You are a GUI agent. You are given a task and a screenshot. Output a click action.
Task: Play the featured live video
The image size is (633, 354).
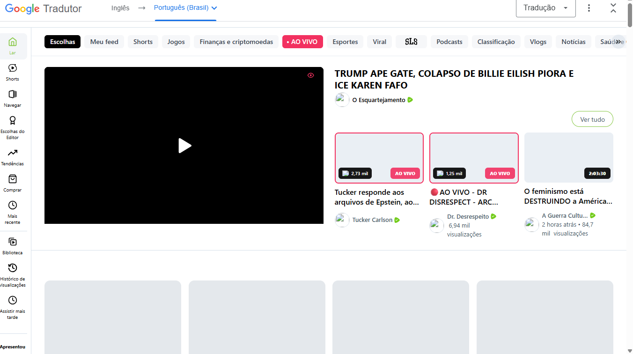[184, 146]
